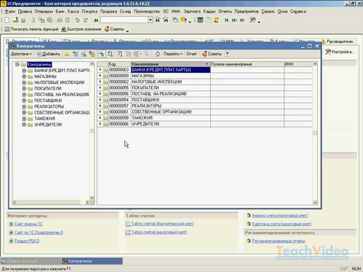Select code cell 00000066 in the list
Screen dimensions: 363x272
120,124
